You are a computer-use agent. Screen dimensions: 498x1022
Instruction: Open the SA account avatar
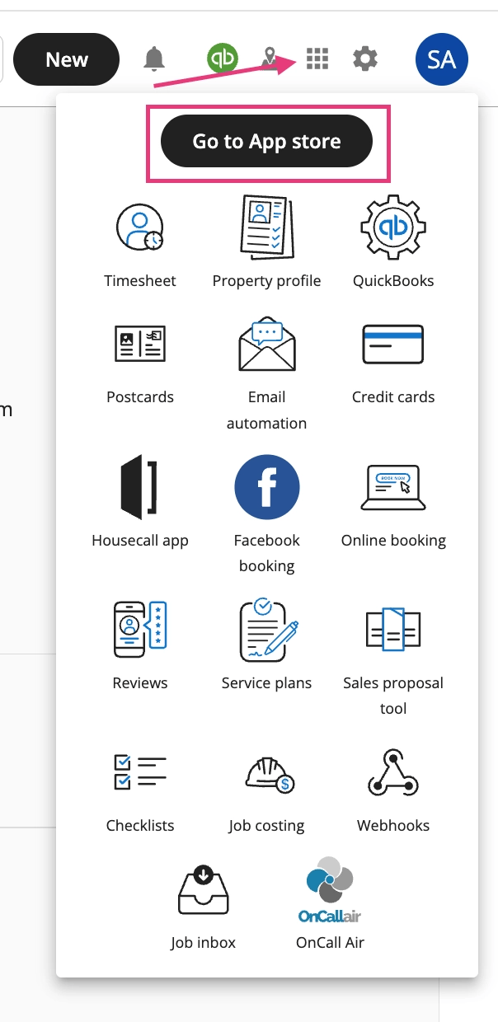coord(442,59)
